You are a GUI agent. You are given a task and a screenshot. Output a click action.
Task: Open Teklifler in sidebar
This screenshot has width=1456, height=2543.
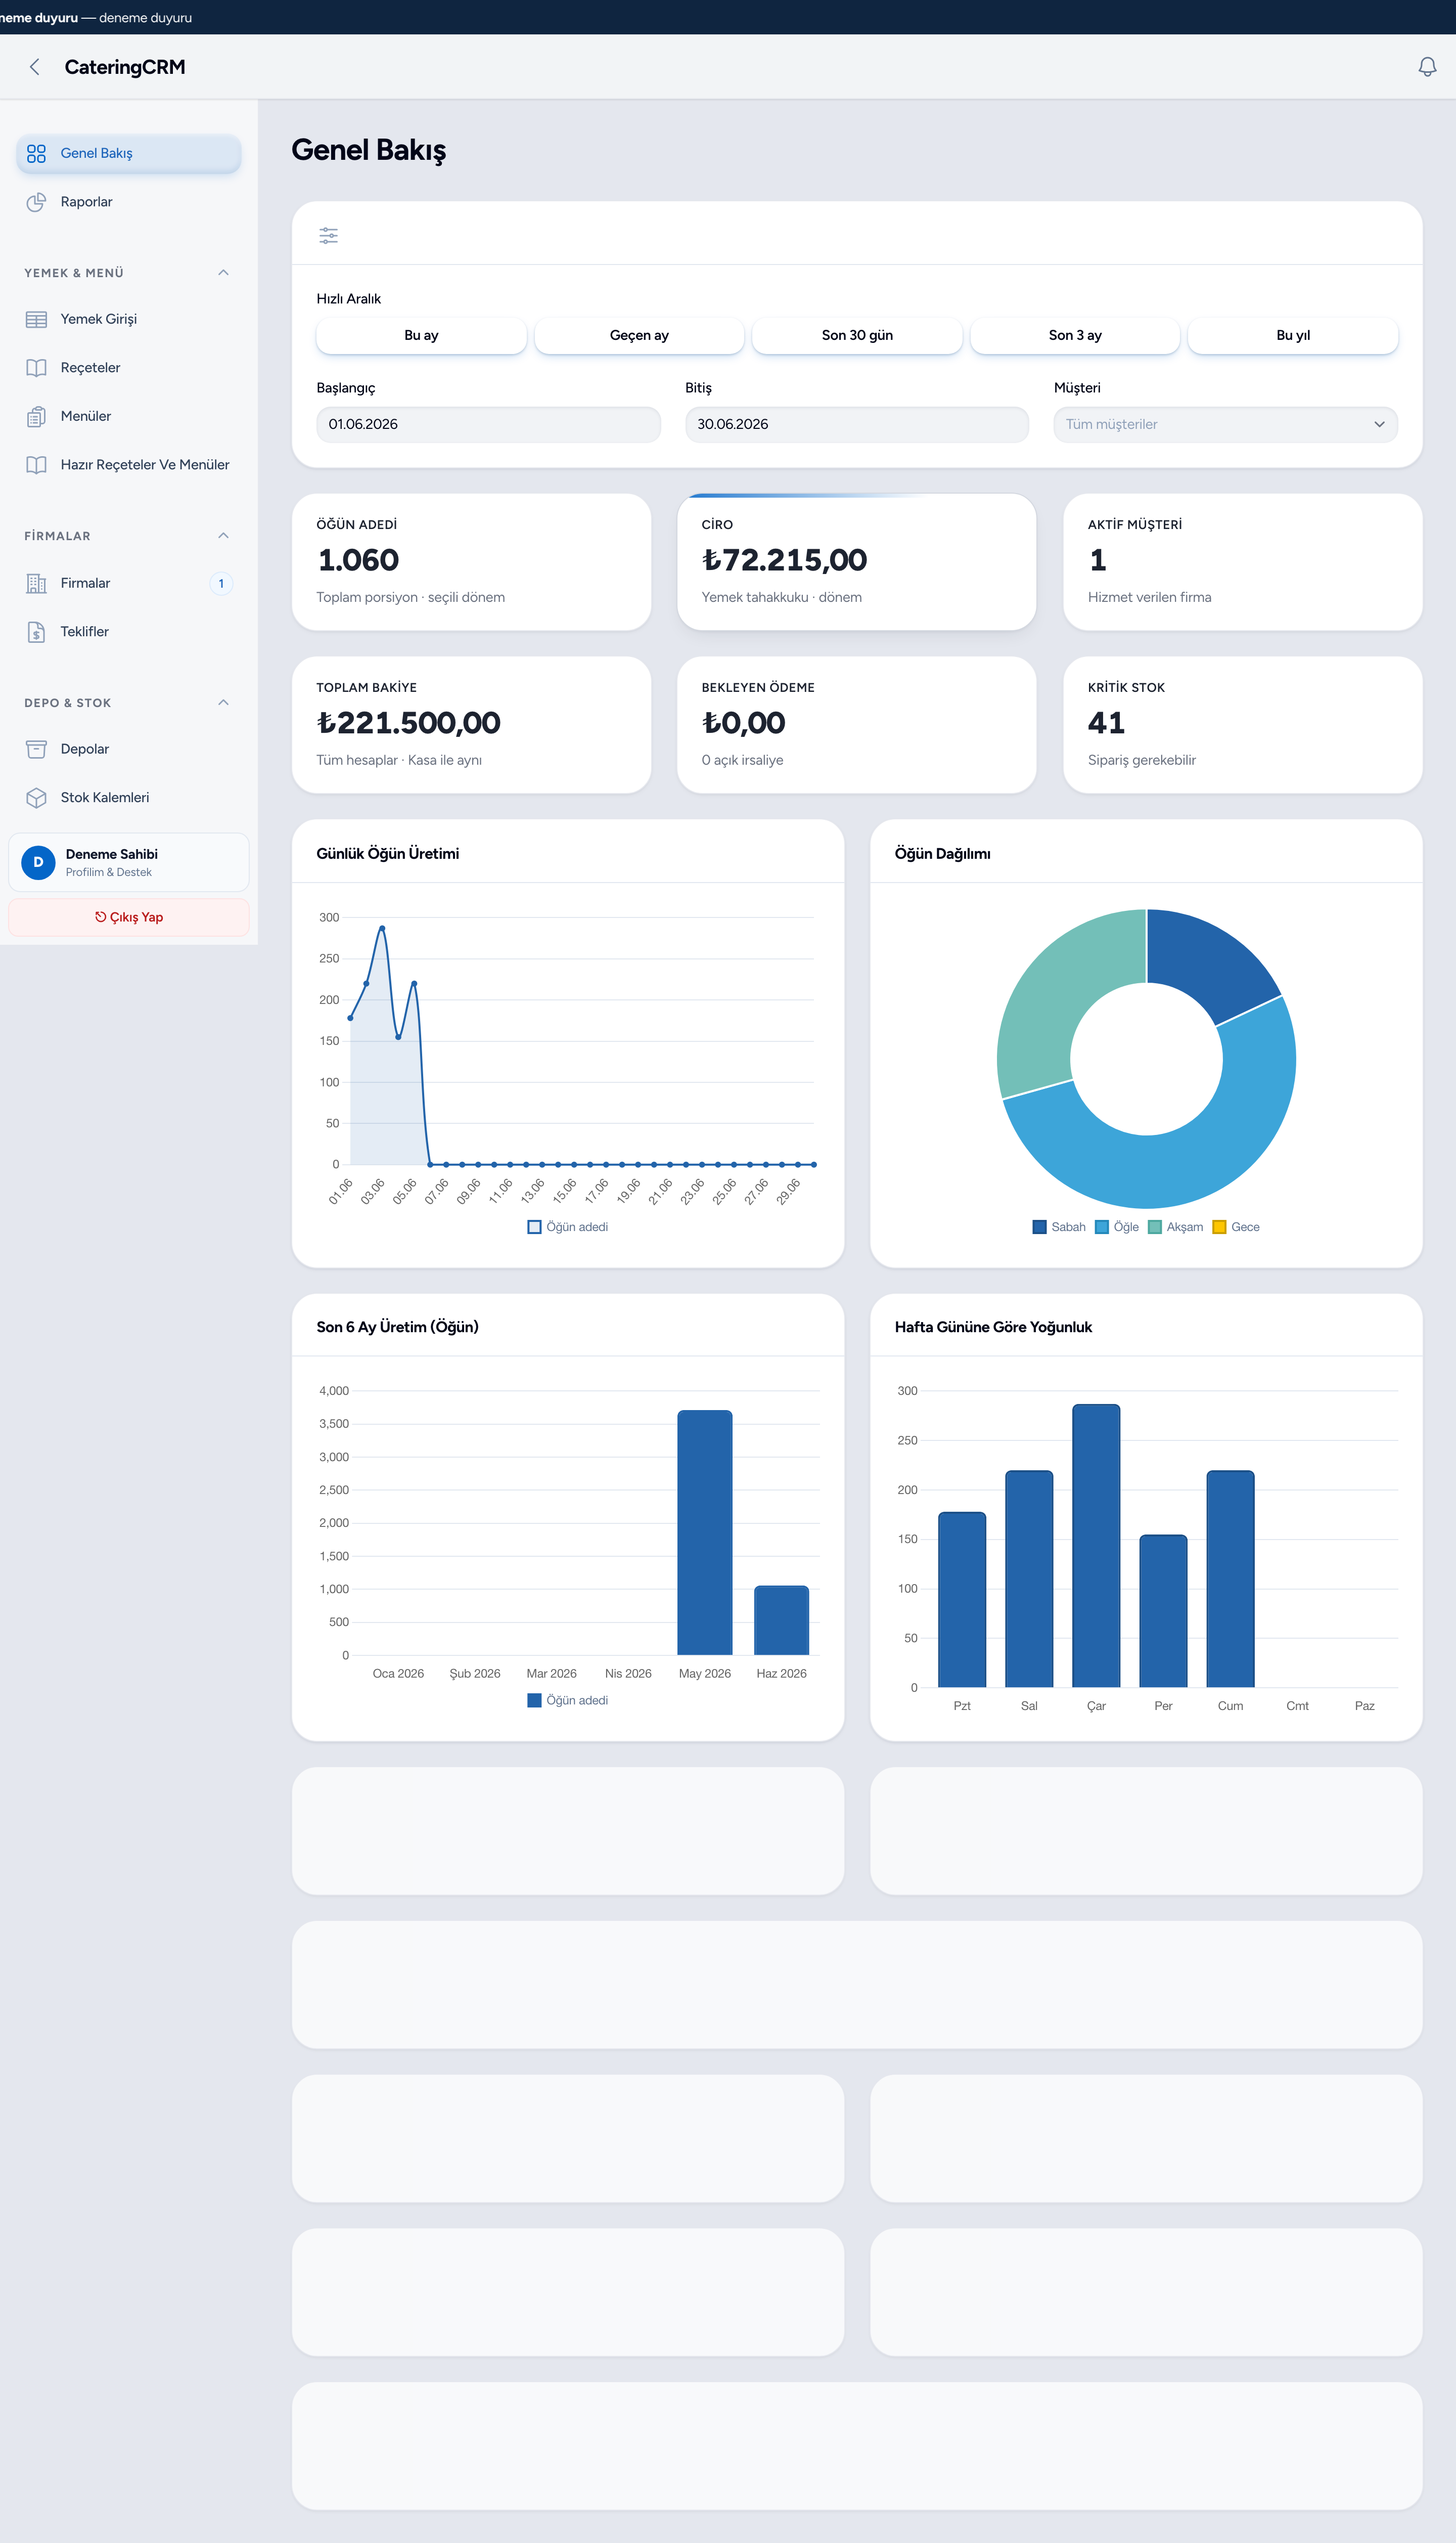[x=129, y=632]
